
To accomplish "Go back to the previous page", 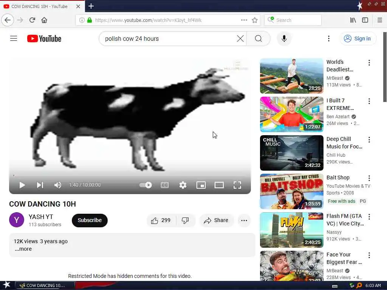I will [8, 20].
